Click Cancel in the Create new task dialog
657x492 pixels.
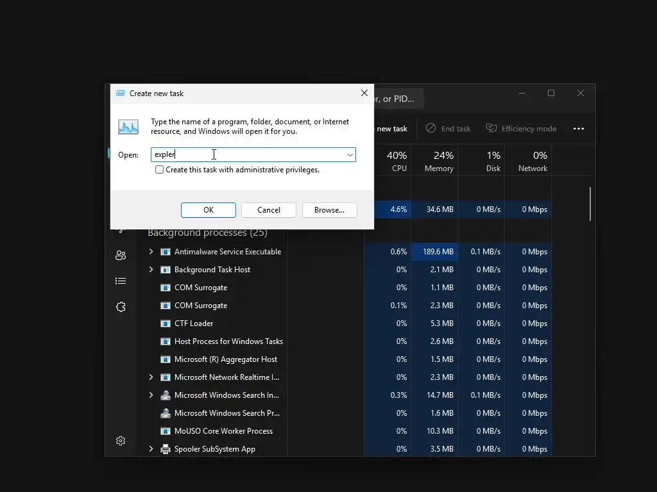[x=269, y=210]
